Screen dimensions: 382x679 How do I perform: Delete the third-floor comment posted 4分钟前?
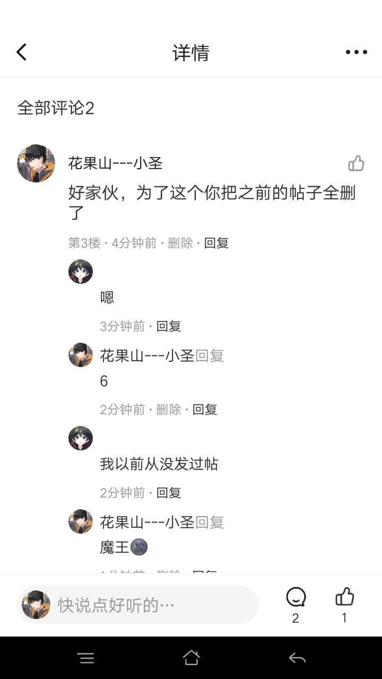click(x=180, y=243)
